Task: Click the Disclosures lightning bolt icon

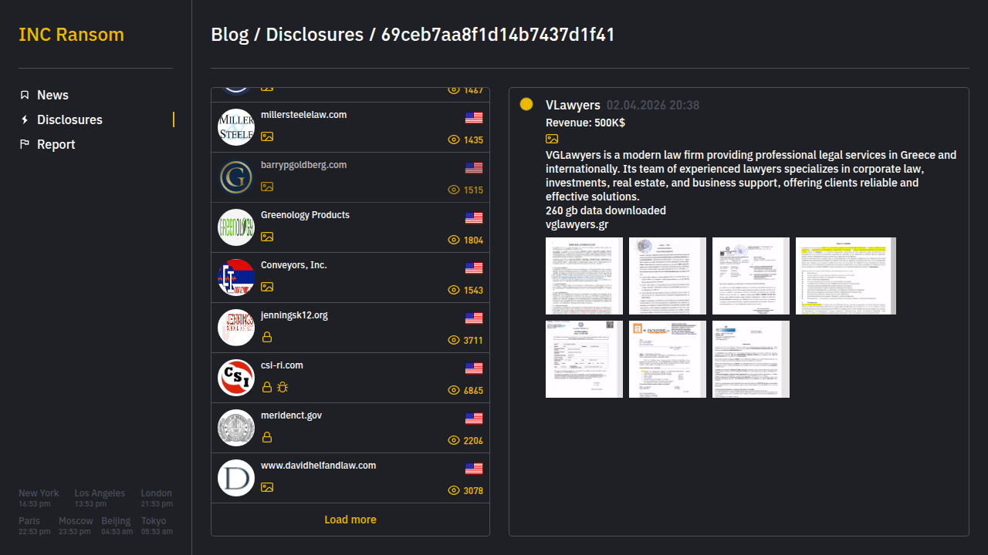Action: (x=25, y=119)
